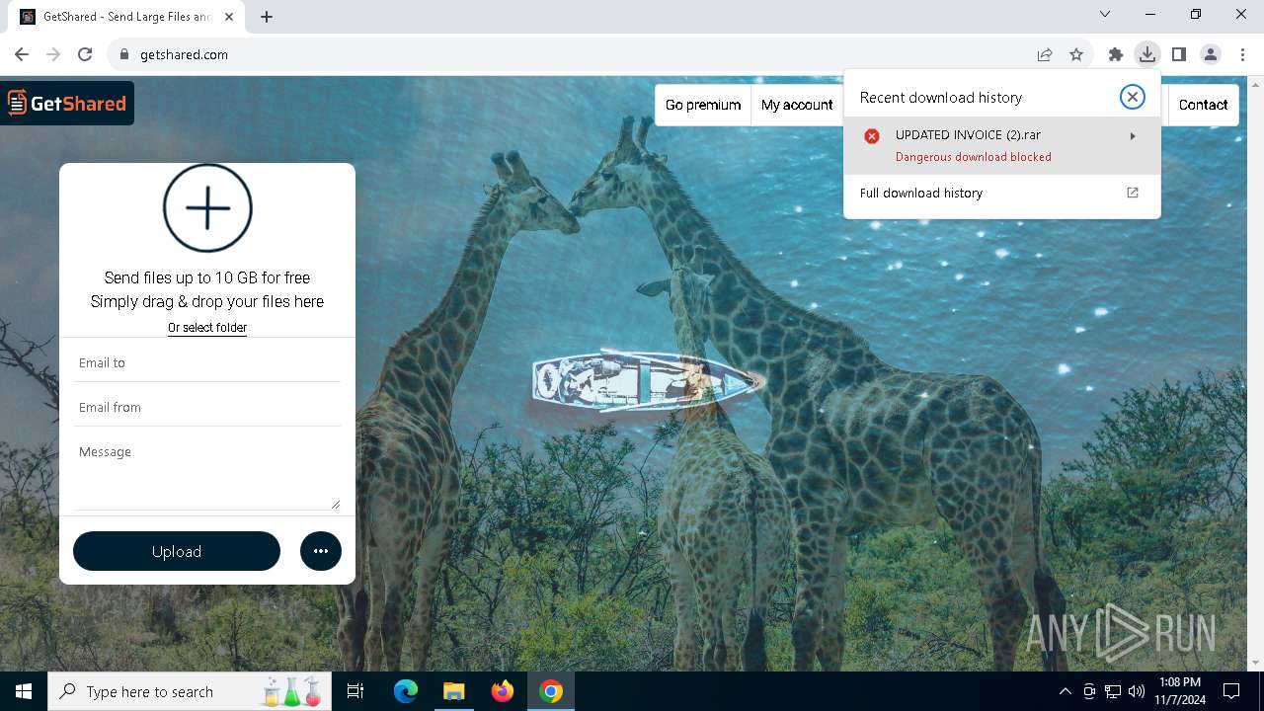Expand options arrow for UPDATED INVOICE (2).rar
The height and width of the screenshot is (711, 1264).
[x=1133, y=136]
